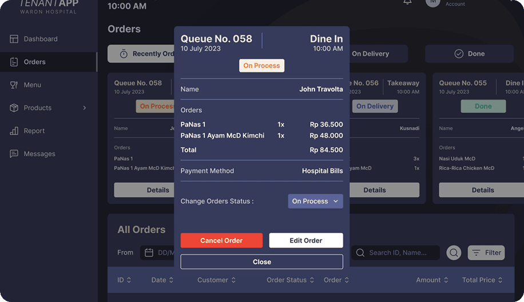Click the Report chart icon
Image resolution: width=524 pixels, height=302 pixels.
[14, 131]
